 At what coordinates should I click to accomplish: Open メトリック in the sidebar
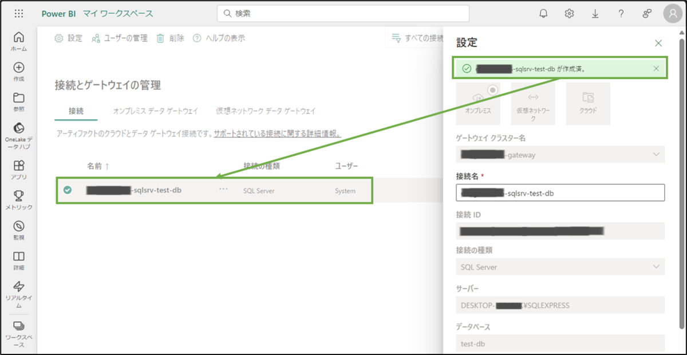click(x=18, y=200)
